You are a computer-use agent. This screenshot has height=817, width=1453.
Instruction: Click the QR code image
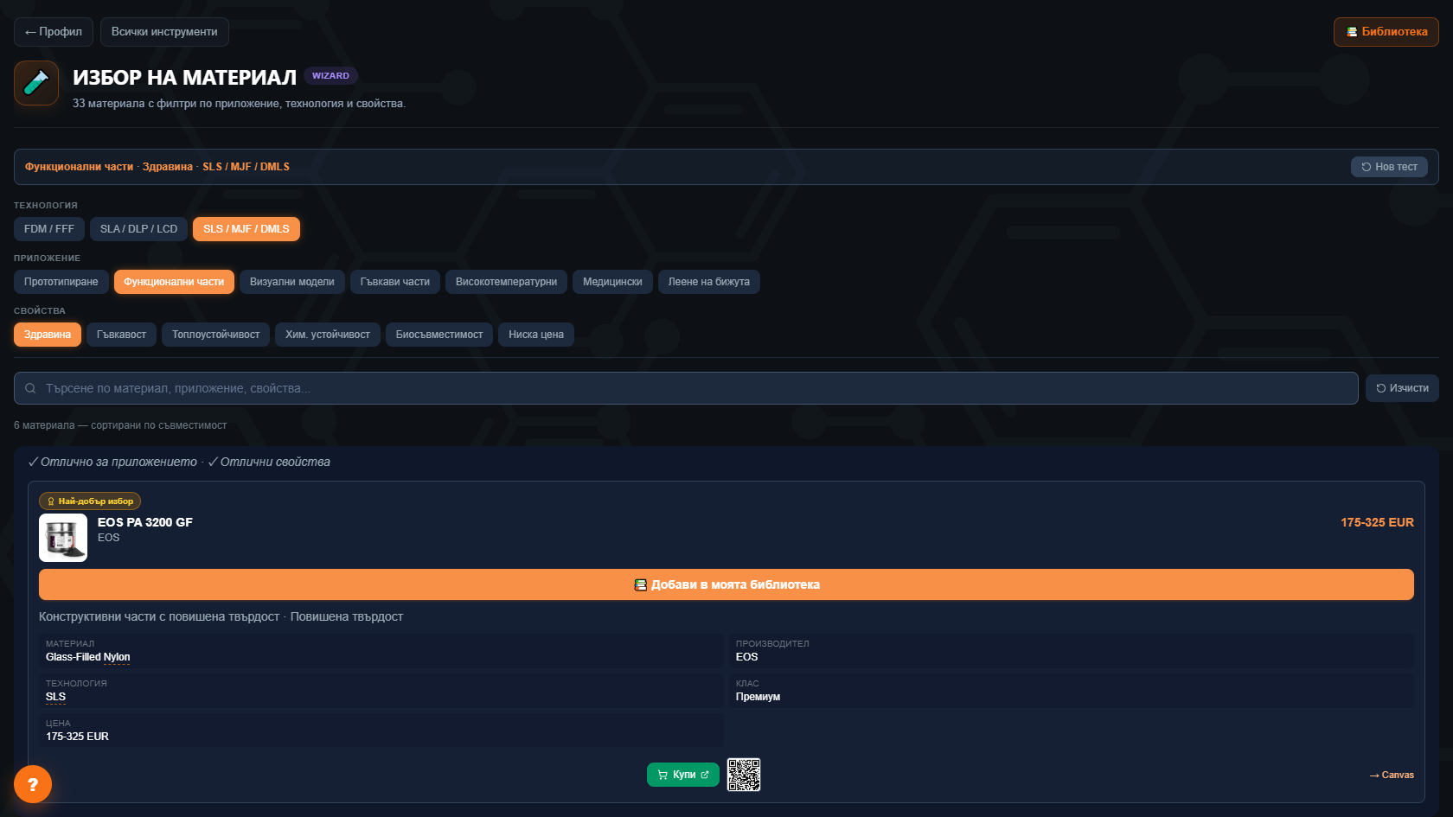click(x=744, y=775)
